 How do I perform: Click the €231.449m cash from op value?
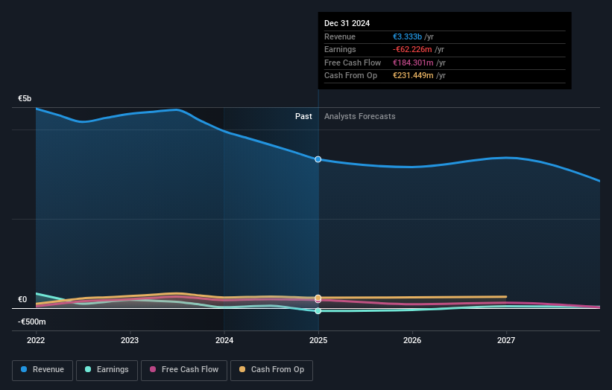[x=413, y=76]
